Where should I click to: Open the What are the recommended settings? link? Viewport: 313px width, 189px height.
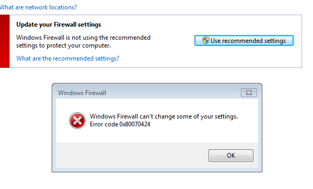tap(68, 58)
